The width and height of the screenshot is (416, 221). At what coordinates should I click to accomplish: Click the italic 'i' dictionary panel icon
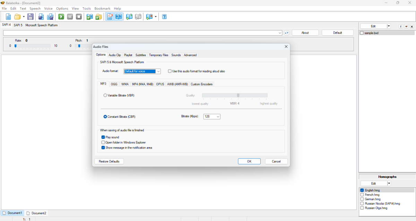coord(401,26)
